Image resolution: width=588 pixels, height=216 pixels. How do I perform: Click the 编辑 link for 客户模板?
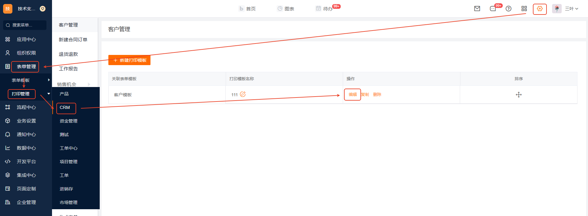(x=353, y=94)
